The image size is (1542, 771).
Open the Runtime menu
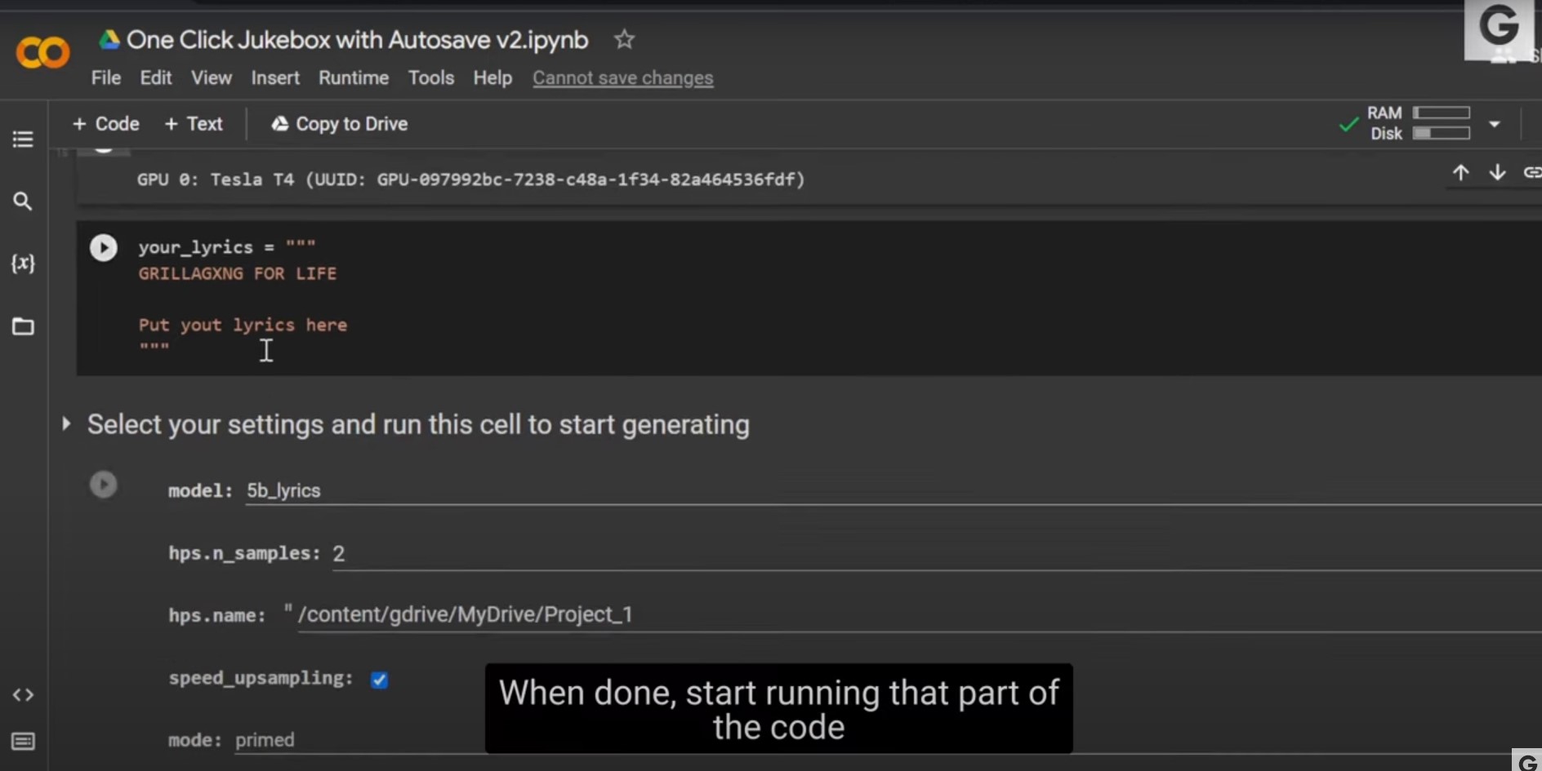pyautogui.click(x=354, y=78)
